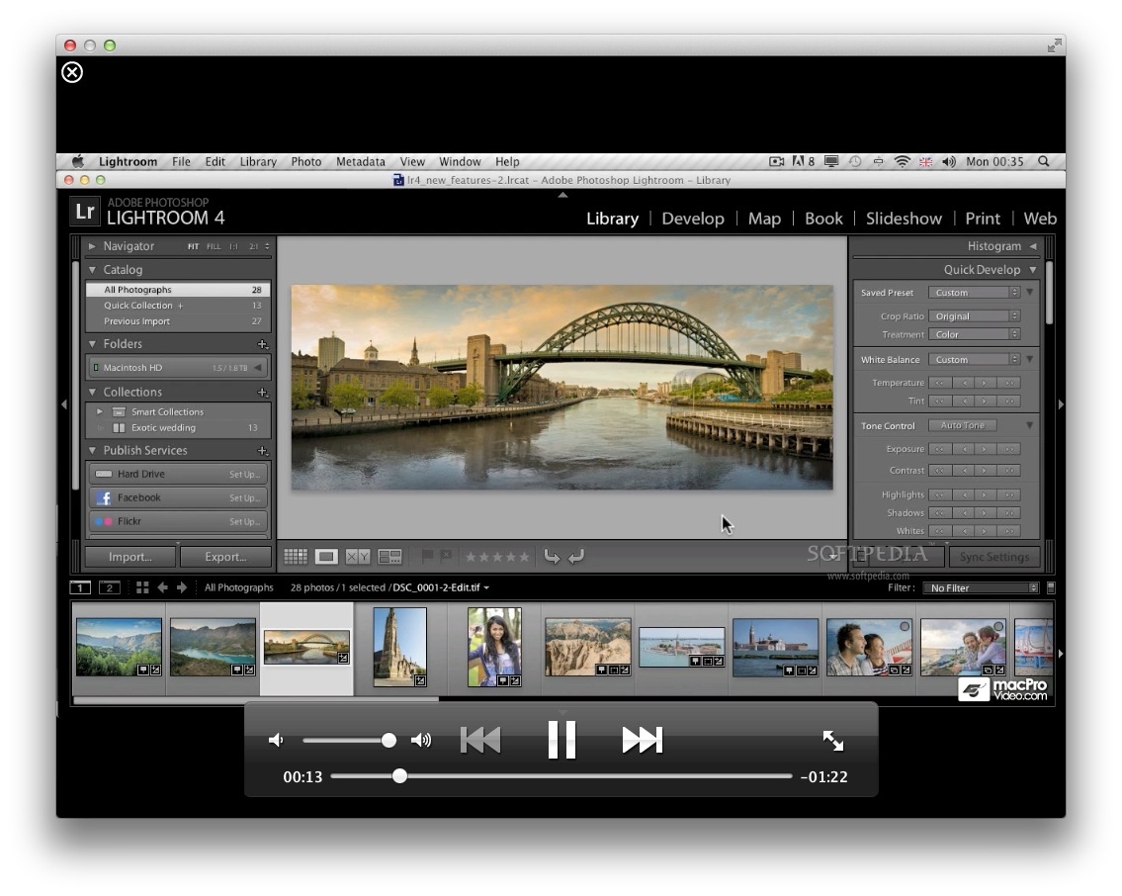
Task: Select main window button 1 in filmstrip
Action: [80, 587]
